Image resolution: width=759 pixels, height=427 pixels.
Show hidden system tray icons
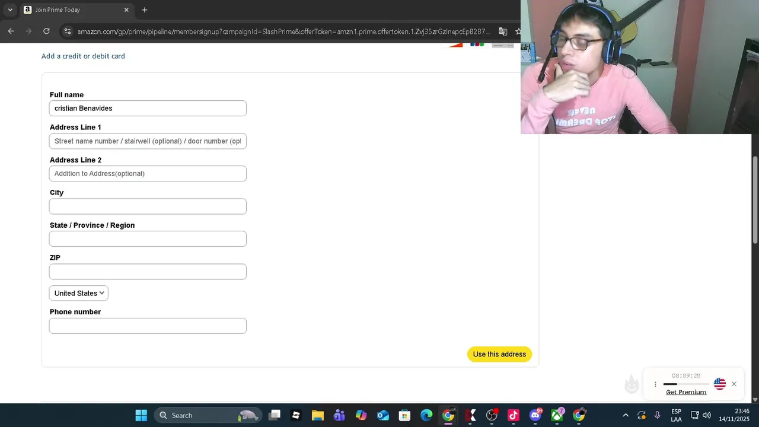tap(626, 415)
